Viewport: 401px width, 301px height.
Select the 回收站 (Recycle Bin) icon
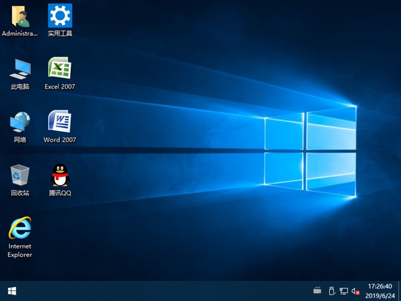pos(19,175)
